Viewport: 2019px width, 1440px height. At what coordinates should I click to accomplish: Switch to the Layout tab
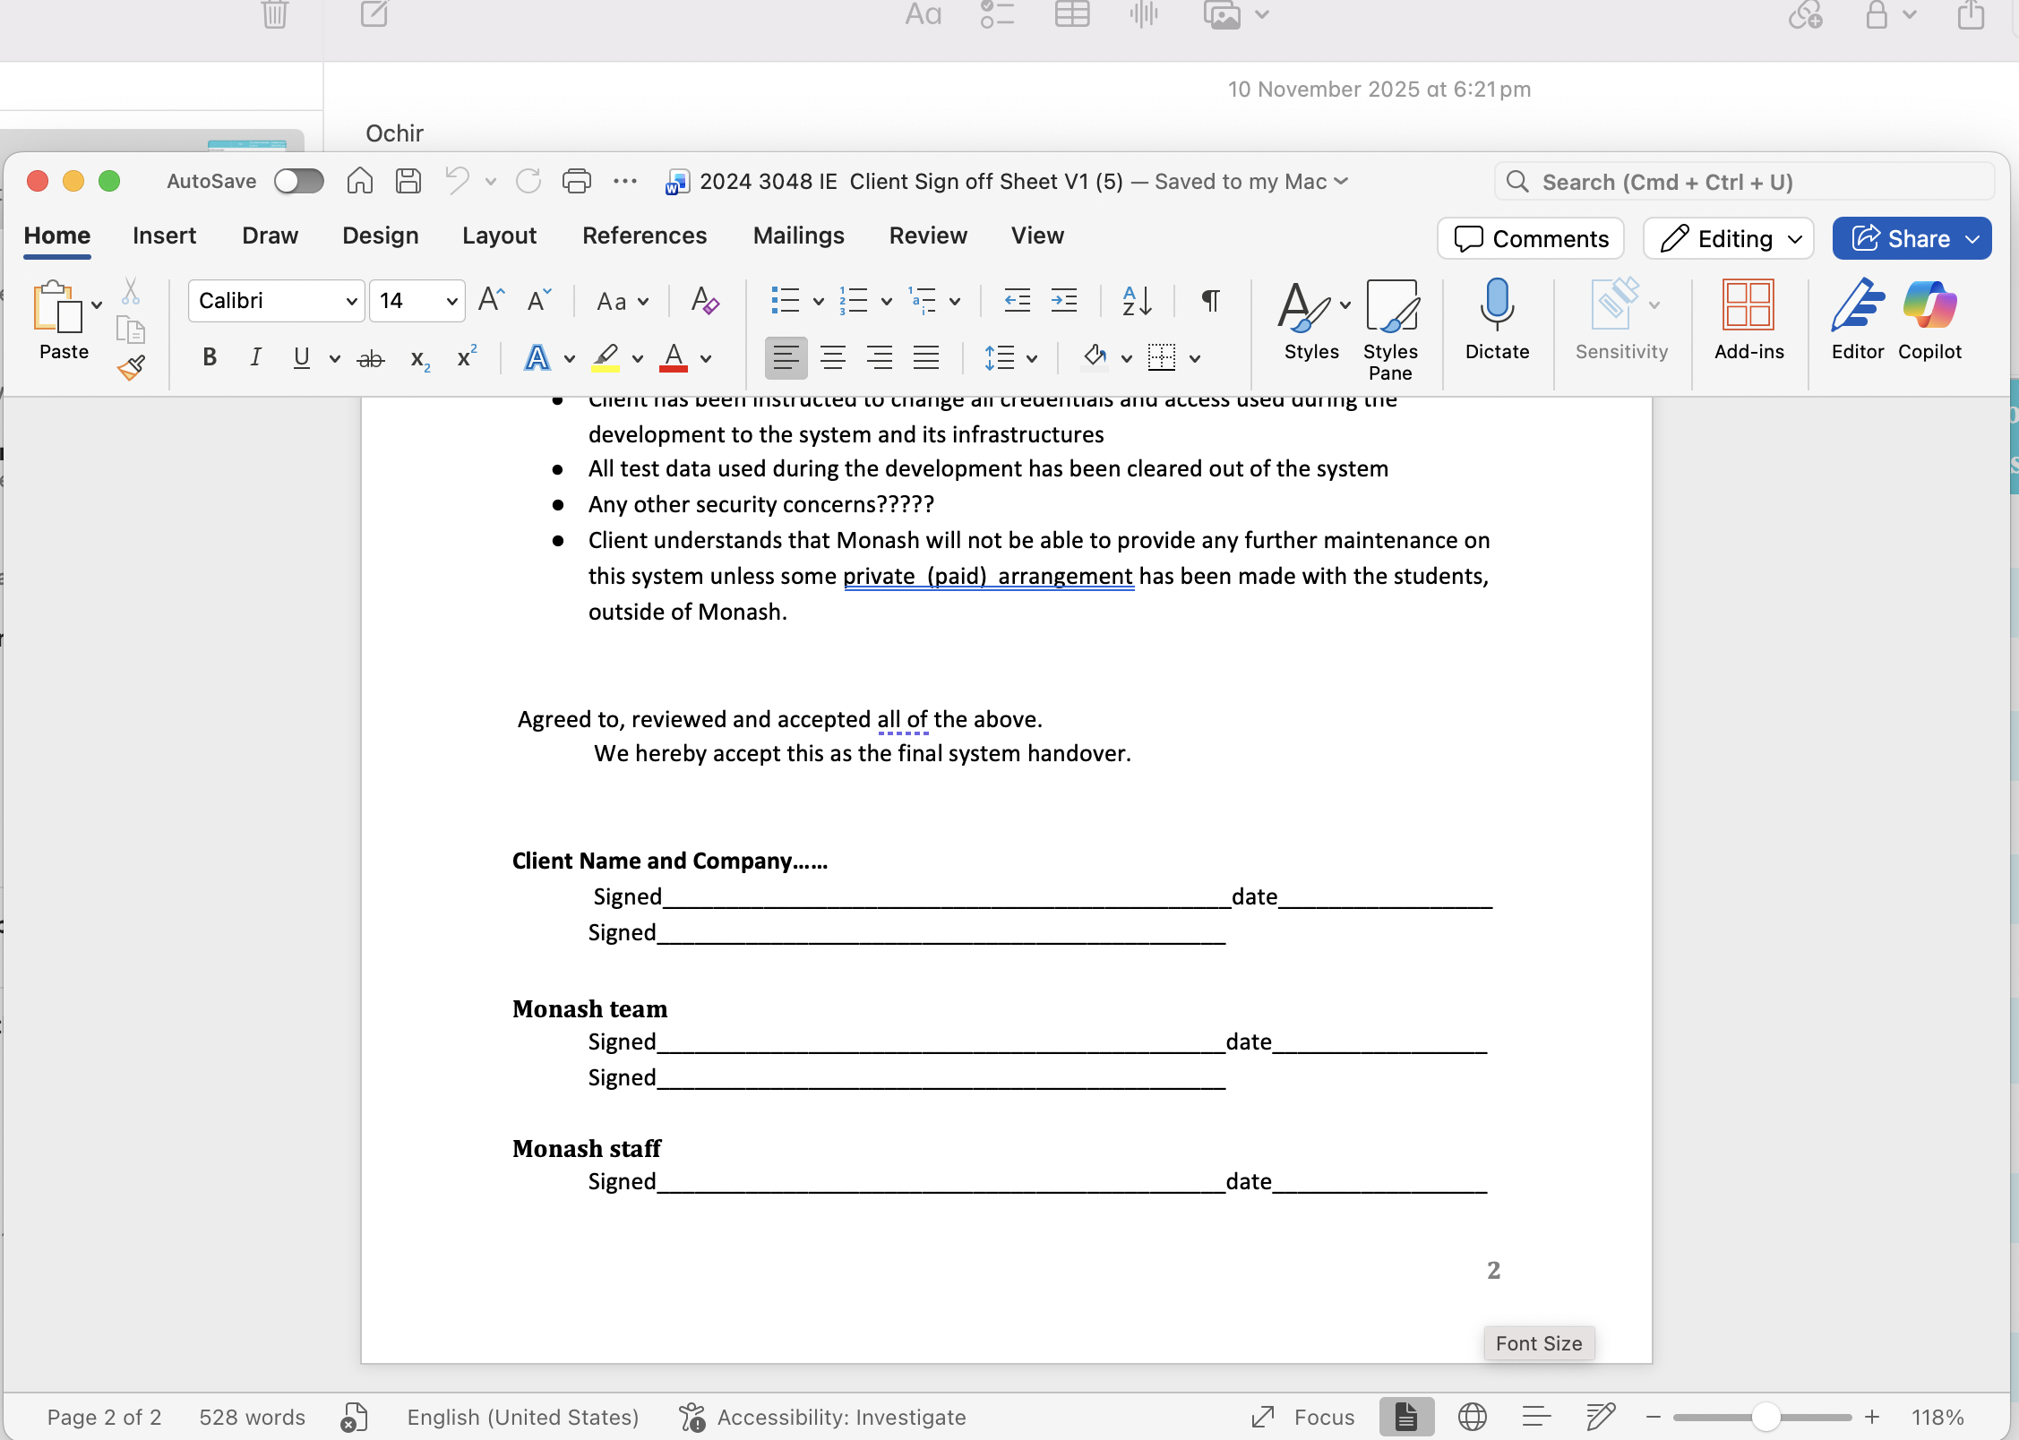pos(499,236)
